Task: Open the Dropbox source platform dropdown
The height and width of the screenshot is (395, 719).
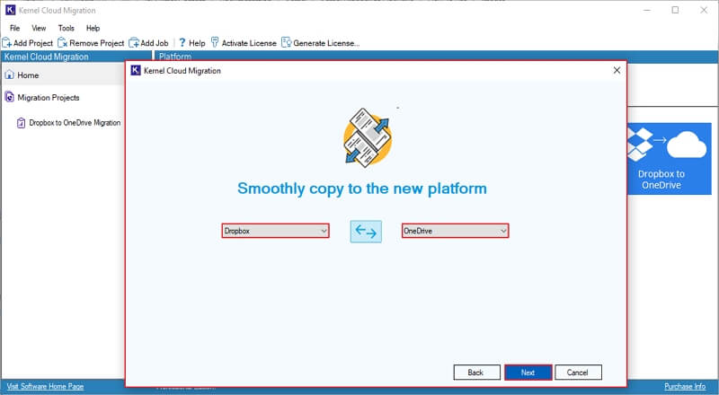Action: click(x=275, y=231)
